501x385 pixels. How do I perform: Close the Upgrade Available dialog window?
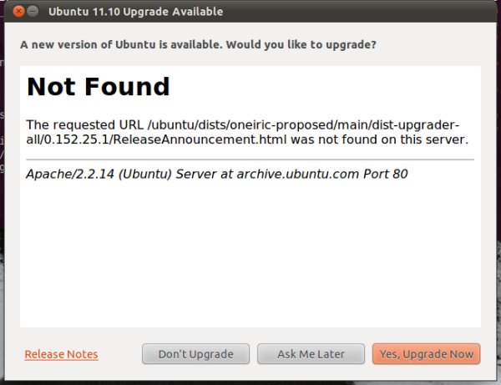(x=19, y=13)
